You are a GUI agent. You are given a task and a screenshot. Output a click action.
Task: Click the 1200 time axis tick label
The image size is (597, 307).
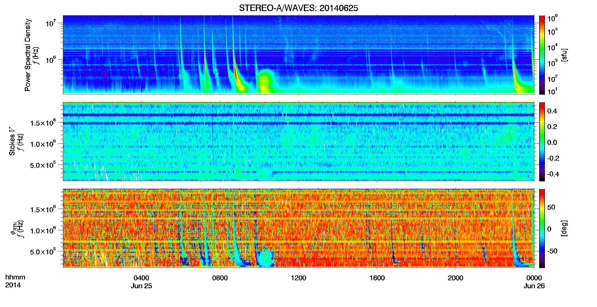[298, 278]
